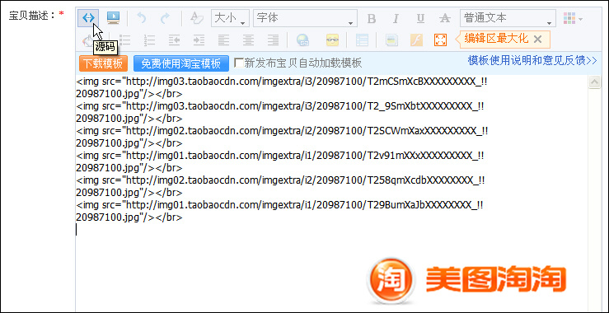Toggle underline formatting
609x313 pixels.
point(420,18)
